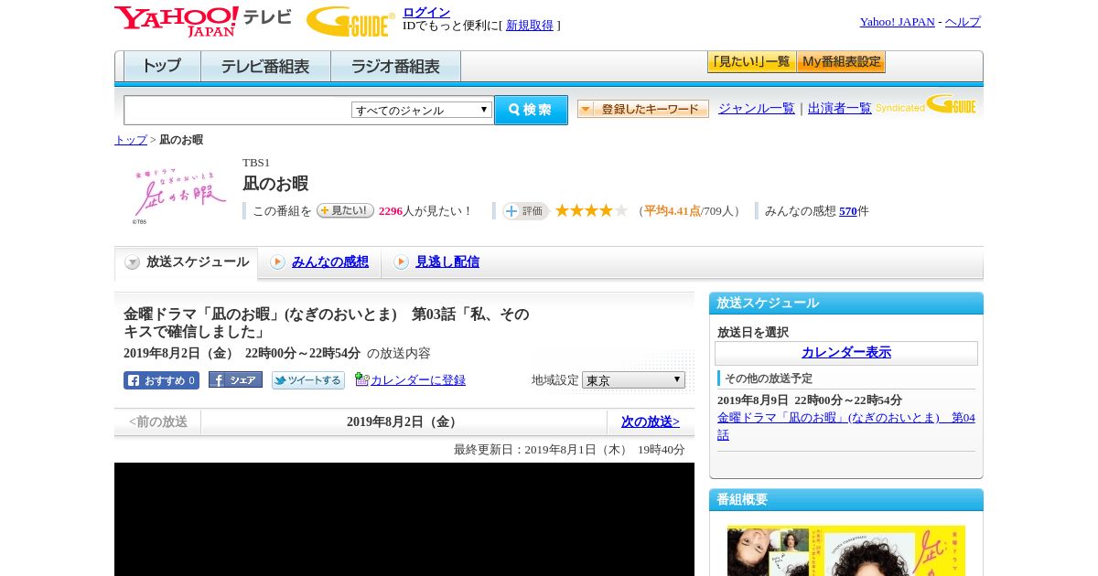This screenshot has height=576, width=1098.
Task: Click the 2296人が見たい count text
Action: (x=425, y=211)
